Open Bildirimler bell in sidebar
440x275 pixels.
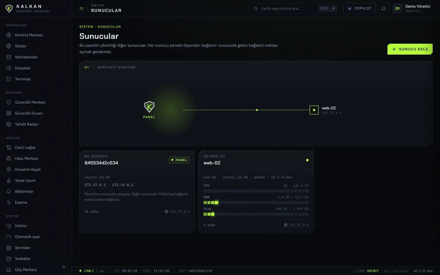click(x=9, y=191)
